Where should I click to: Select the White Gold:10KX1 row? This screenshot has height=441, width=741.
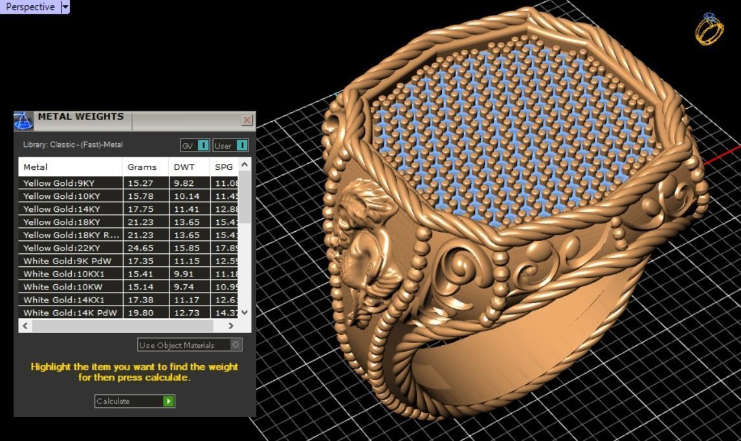click(128, 274)
